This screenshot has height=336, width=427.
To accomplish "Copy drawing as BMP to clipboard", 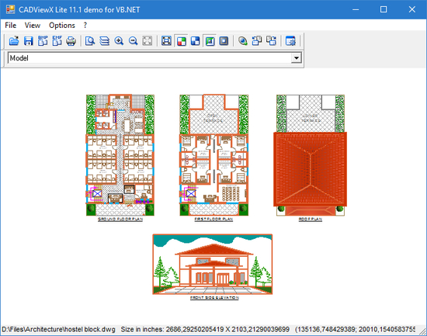I will coord(43,41).
